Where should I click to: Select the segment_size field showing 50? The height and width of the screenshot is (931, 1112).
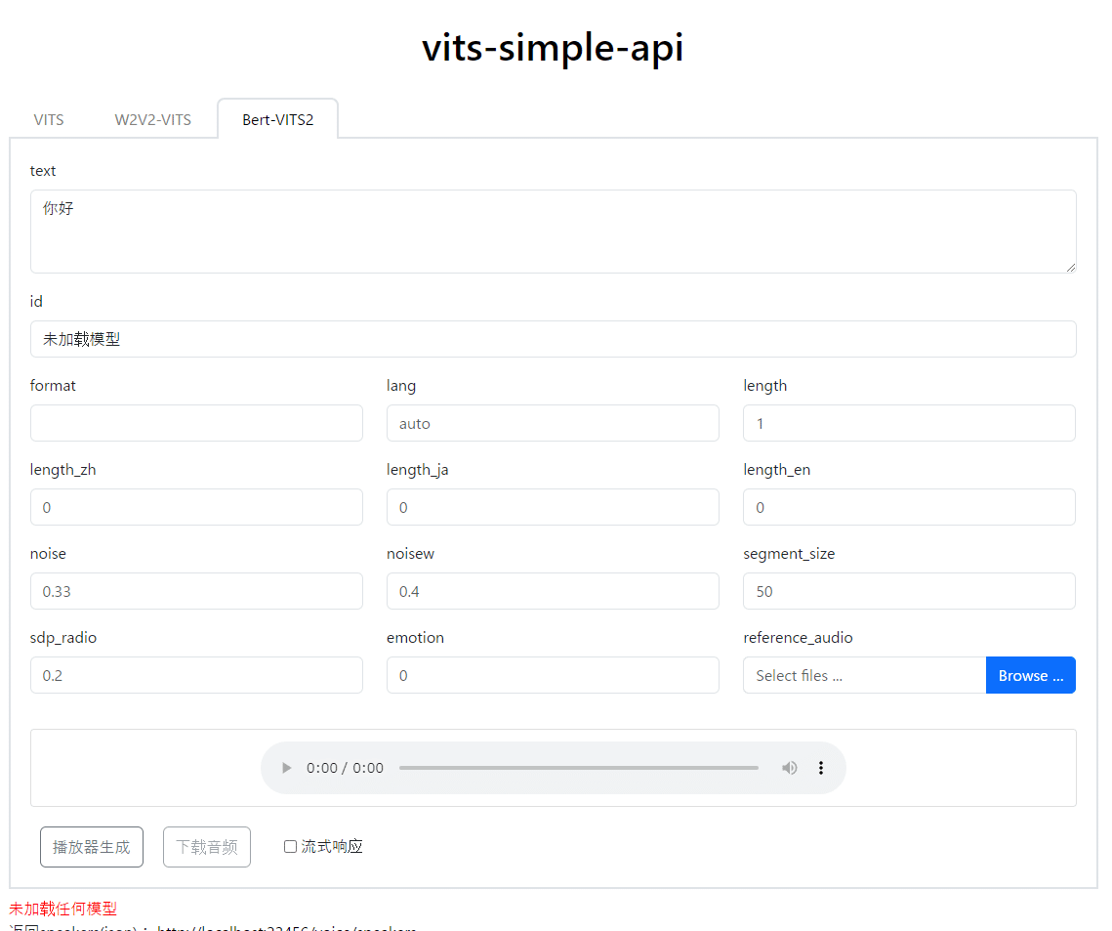[x=908, y=591]
